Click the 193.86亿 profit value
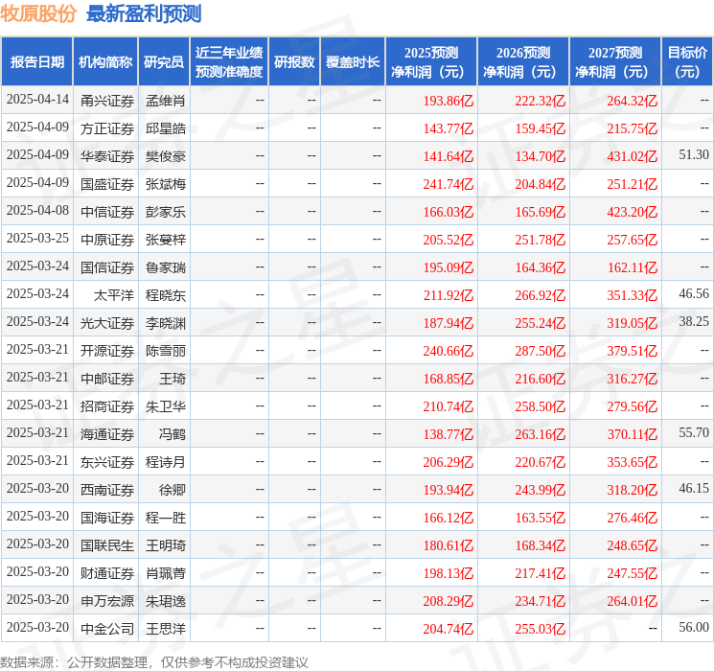 449,101
